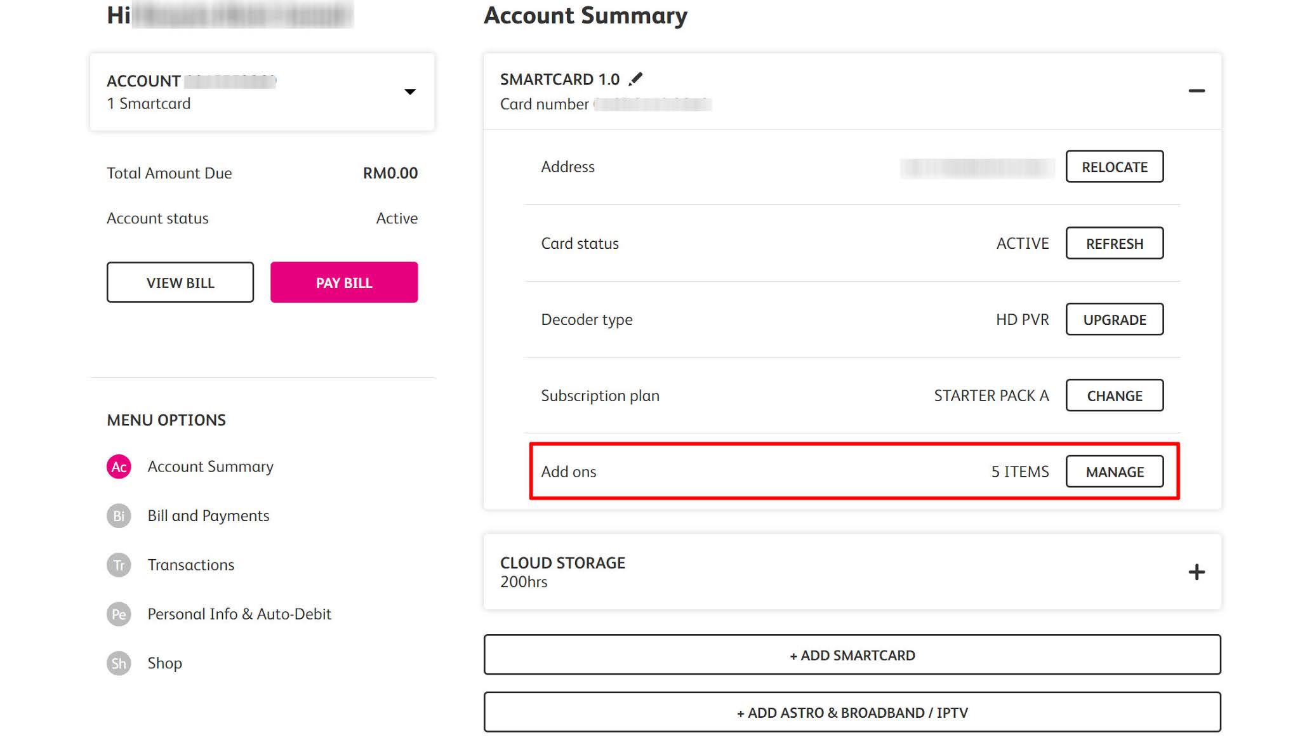This screenshot has height=740, width=1300.
Task: Click the Add Smartcard button
Action: pyautogui.click(x=852, y=655)
